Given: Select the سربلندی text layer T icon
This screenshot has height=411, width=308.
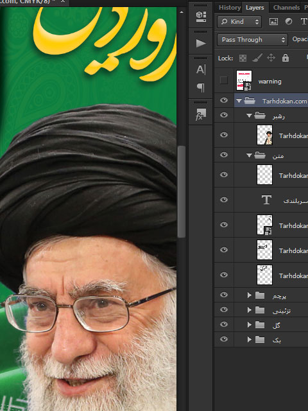Looking at the screenshot, I should click(266, 200).
